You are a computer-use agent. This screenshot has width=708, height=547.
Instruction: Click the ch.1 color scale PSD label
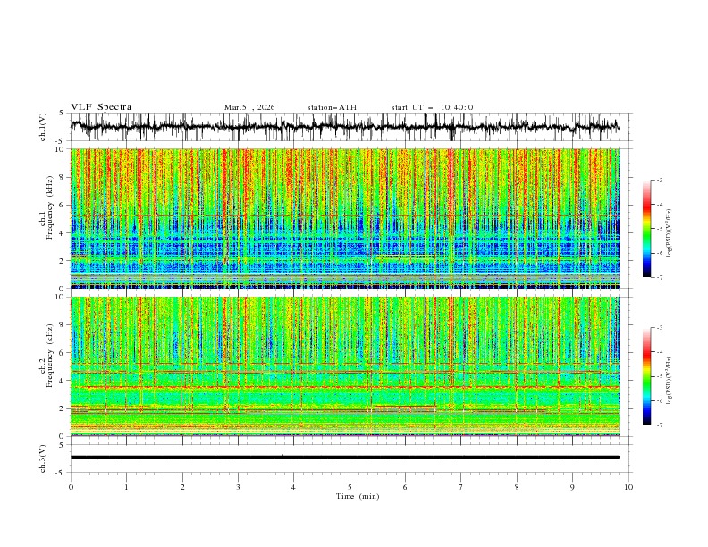(x=670, y=233)
